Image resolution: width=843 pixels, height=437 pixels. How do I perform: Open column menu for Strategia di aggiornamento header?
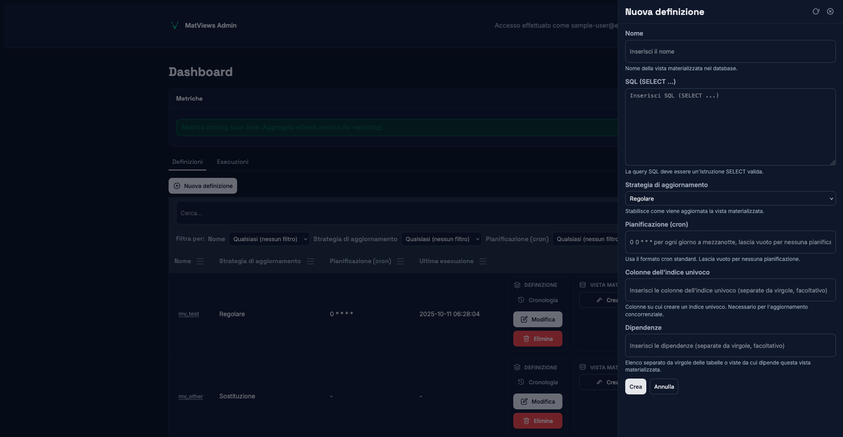[x=310, y=261]
